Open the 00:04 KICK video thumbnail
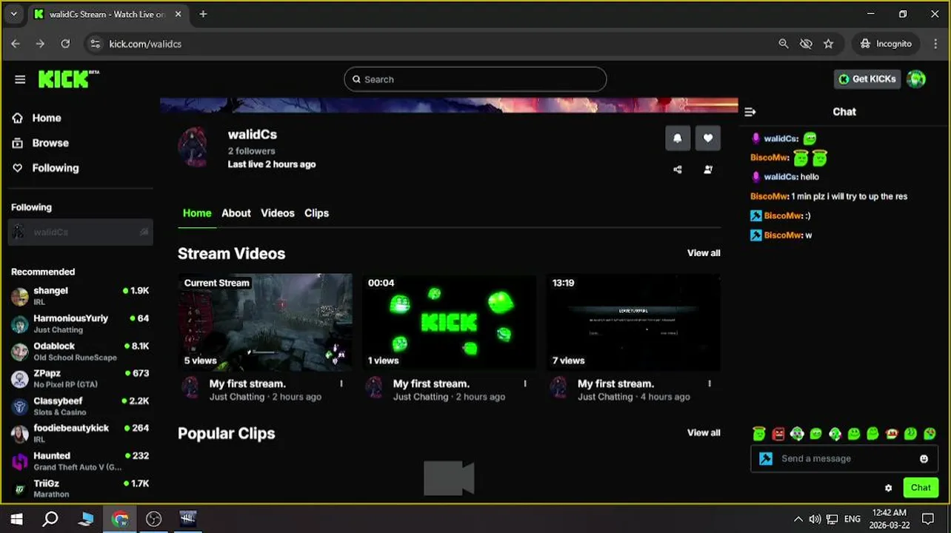Screen dimensions: 951x533 (x=449, y=322)
